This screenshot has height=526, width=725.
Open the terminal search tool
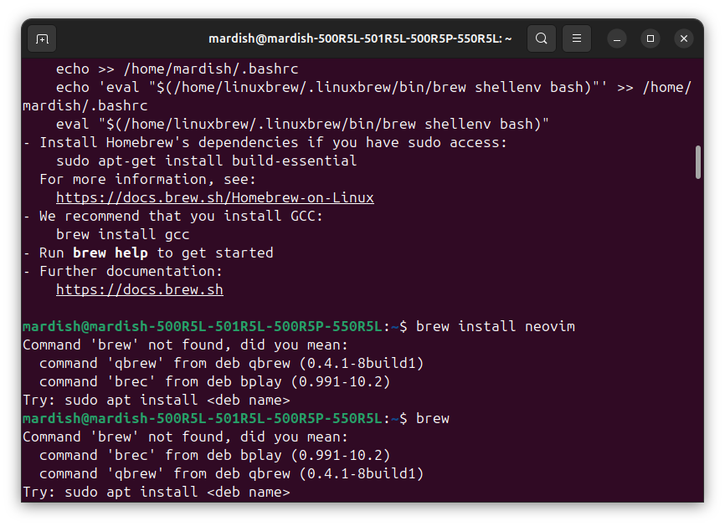pyautogui.click(x=542, y=38)
